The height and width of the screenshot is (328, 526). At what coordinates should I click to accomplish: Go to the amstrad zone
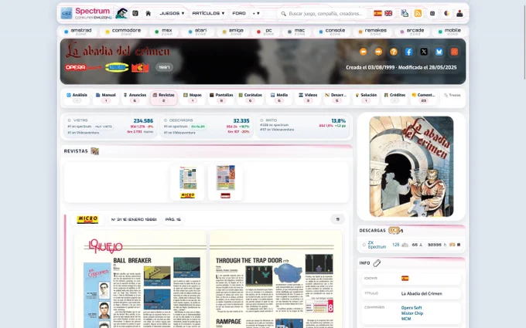[x=78, y=32]
